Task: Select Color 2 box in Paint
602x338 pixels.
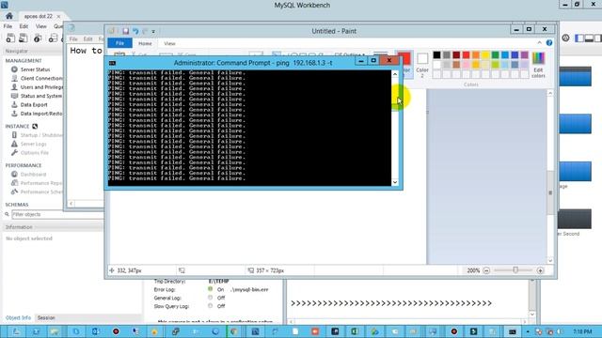Action: pos(422,64)
